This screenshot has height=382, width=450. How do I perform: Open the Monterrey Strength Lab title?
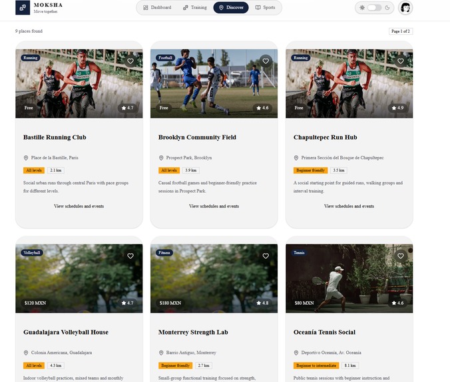click(193, 332)
